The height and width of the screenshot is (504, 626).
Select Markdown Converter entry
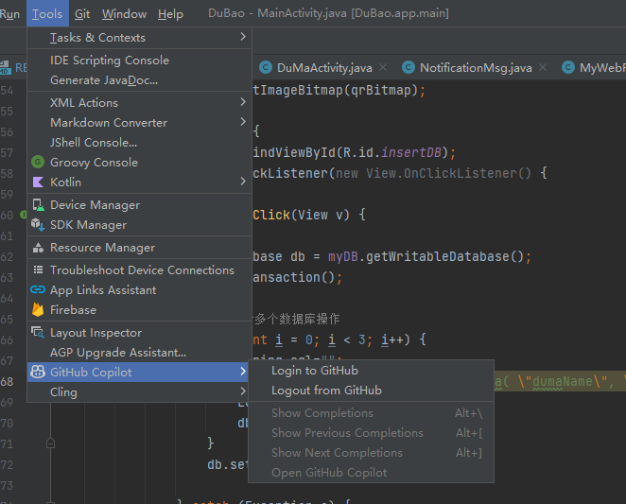coord(139,123)
